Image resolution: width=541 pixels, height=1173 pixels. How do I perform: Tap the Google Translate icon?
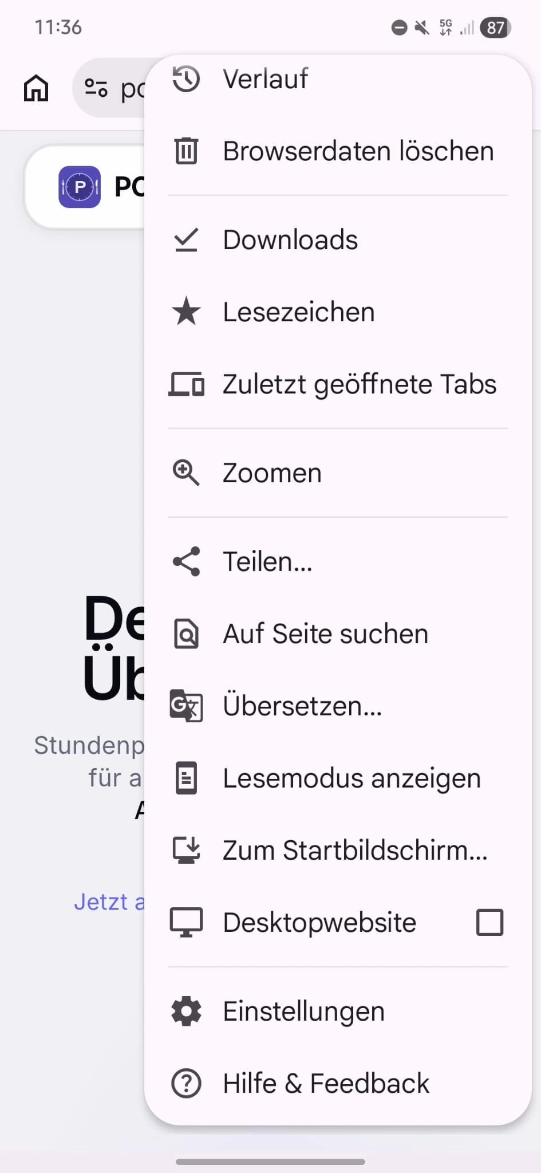[x=186, y=706]
